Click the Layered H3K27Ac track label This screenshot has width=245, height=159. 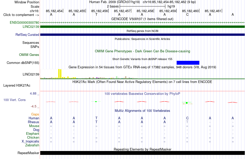tap(17, 86)
